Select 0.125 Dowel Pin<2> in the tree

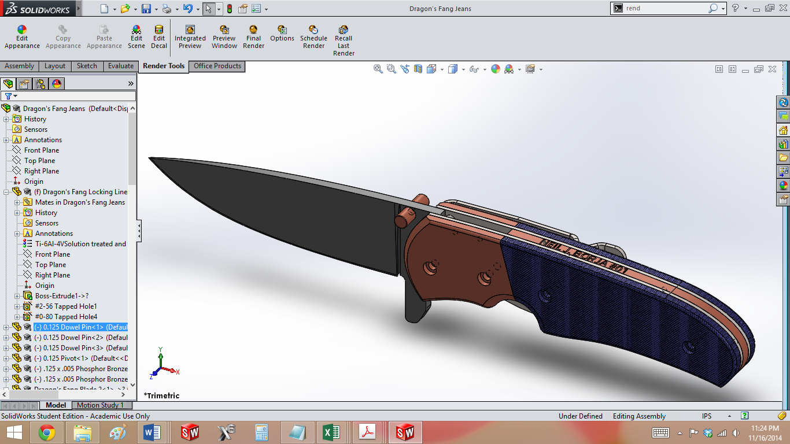[x=80, y=338]
